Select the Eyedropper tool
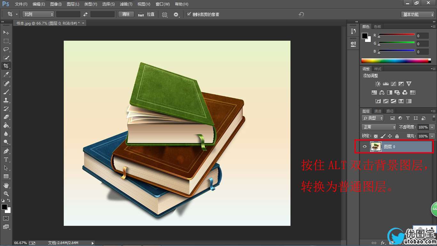437x246 pixels. (x=6, y=74)
